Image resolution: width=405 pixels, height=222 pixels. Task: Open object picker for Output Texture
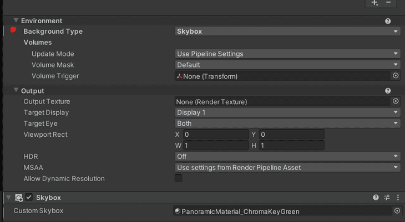[396, 101]
